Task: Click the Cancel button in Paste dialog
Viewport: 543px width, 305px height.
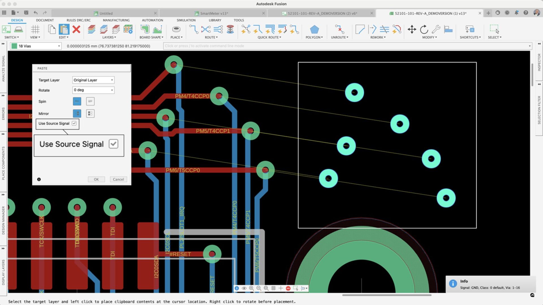Action: click(x=118, y=179)
